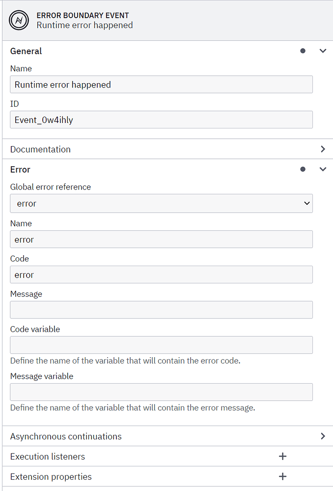Viewport: 333px width, 491px height.
Task: Click the error boundary event icon
Action: pyautogui.click(x=19, y=20)
